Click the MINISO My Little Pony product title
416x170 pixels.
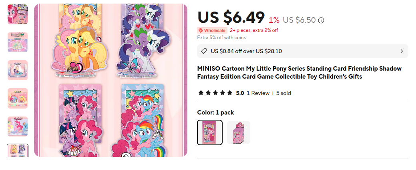click(x=299, y=73)
